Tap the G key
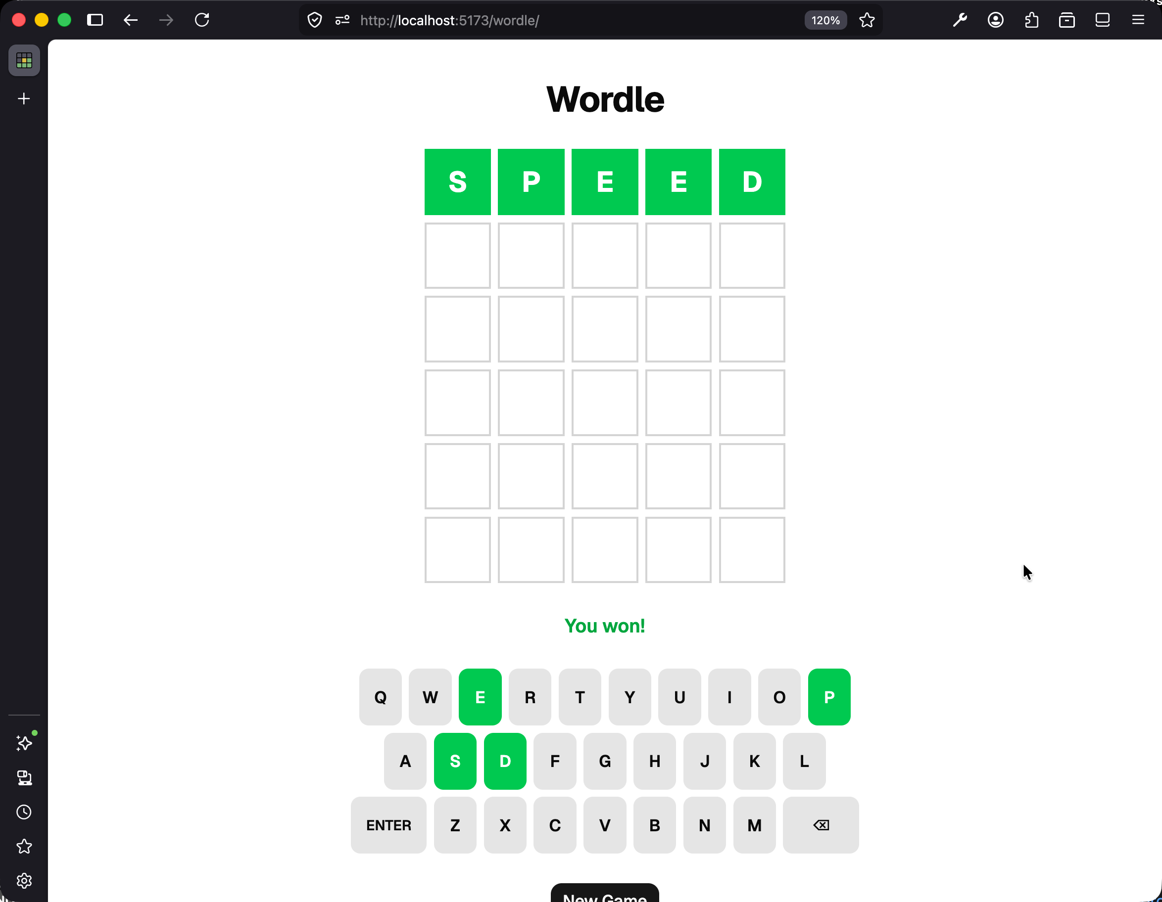1162x902 pixels. tap(605, 761)
